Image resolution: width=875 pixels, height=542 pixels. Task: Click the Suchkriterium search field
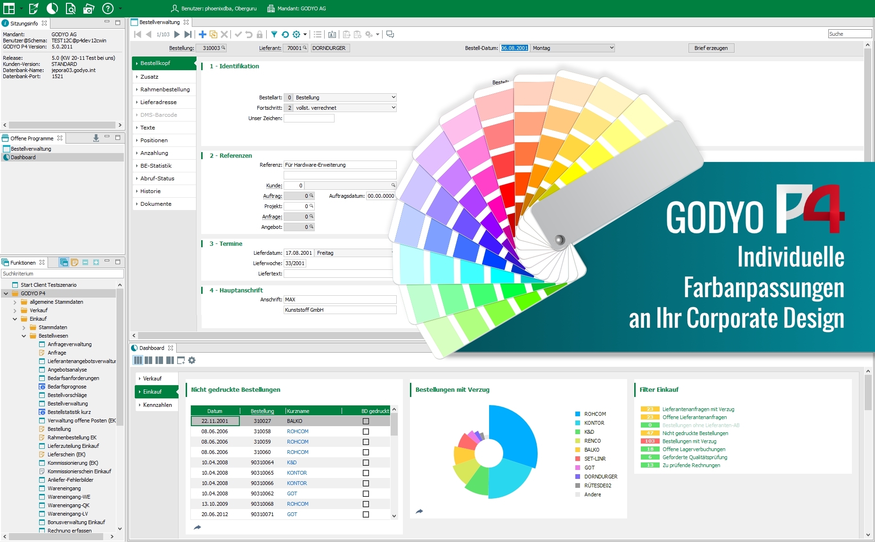pyautogui.click(x=62, y=274)
